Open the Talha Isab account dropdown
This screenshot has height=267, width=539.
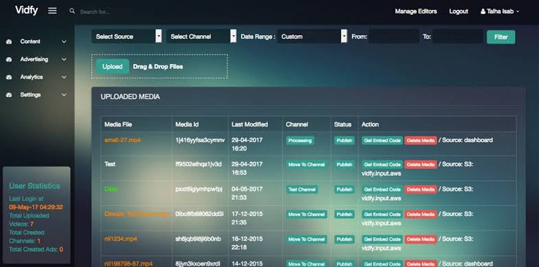(500, 11)
